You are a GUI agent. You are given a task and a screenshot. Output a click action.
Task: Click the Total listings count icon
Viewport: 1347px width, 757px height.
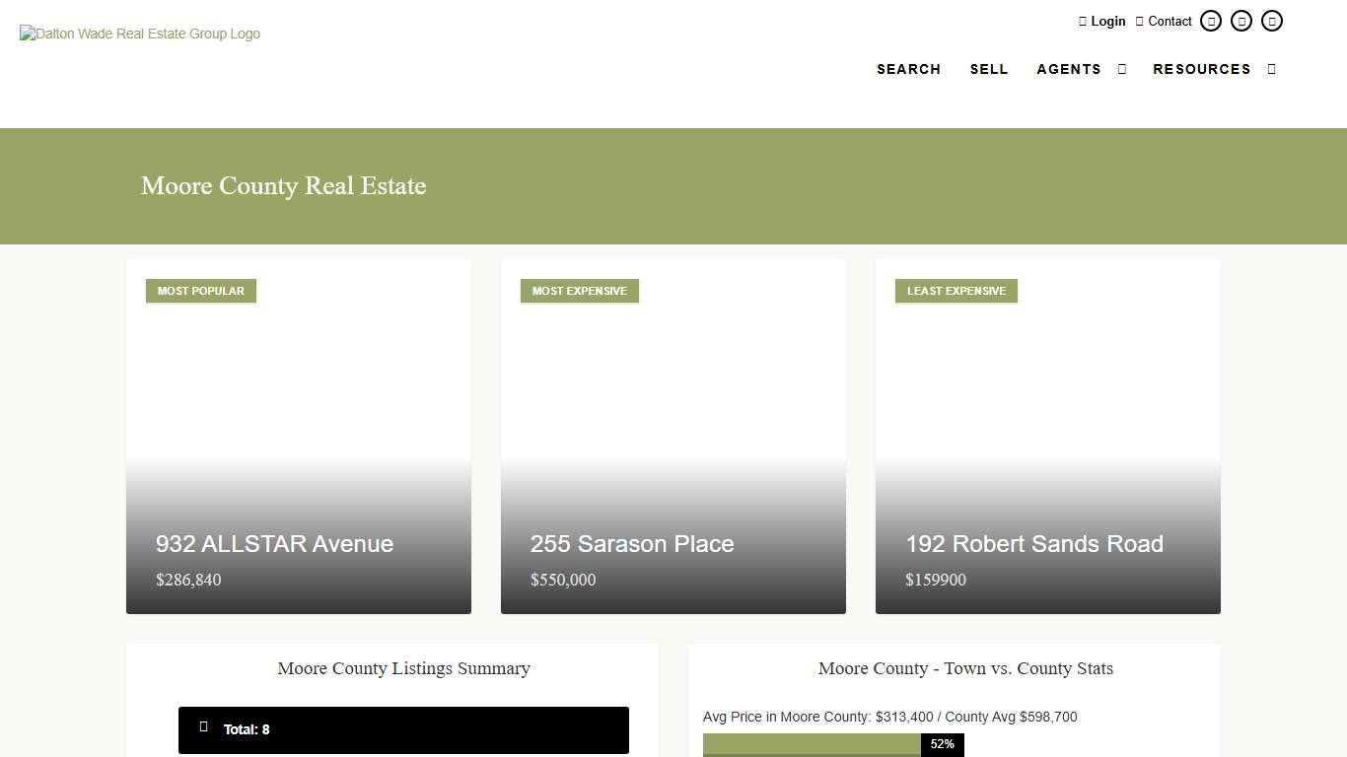tap(204, 729)
